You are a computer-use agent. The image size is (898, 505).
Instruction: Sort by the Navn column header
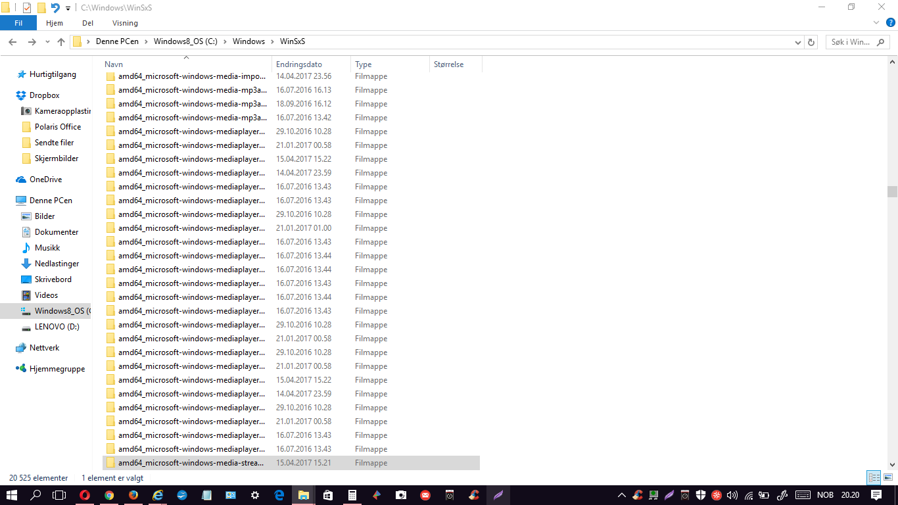tap(187, 64)
